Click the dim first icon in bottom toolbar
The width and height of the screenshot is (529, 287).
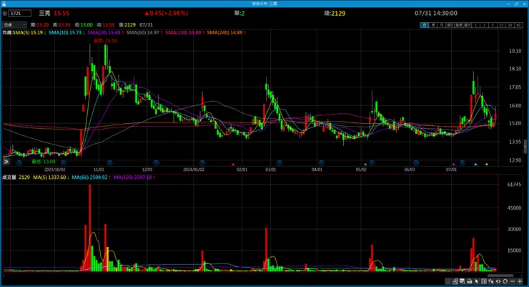pyautogui.click(x=448, y=281)
